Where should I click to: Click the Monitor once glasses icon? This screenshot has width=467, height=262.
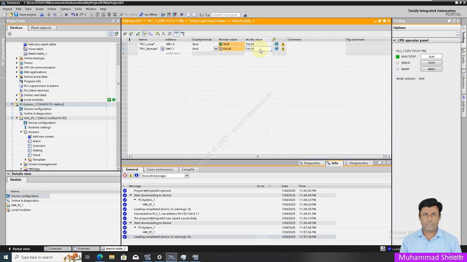coord(182,33)
